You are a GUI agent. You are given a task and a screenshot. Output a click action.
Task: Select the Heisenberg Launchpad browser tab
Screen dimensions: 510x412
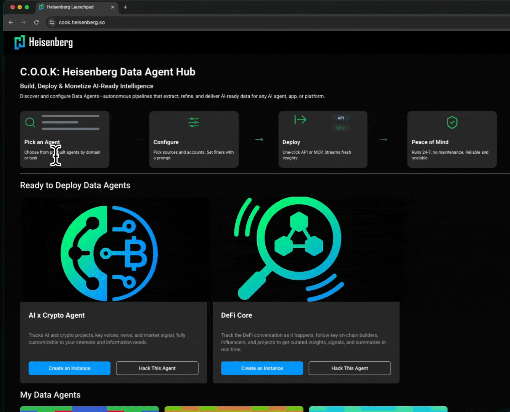tap(77, 7)
